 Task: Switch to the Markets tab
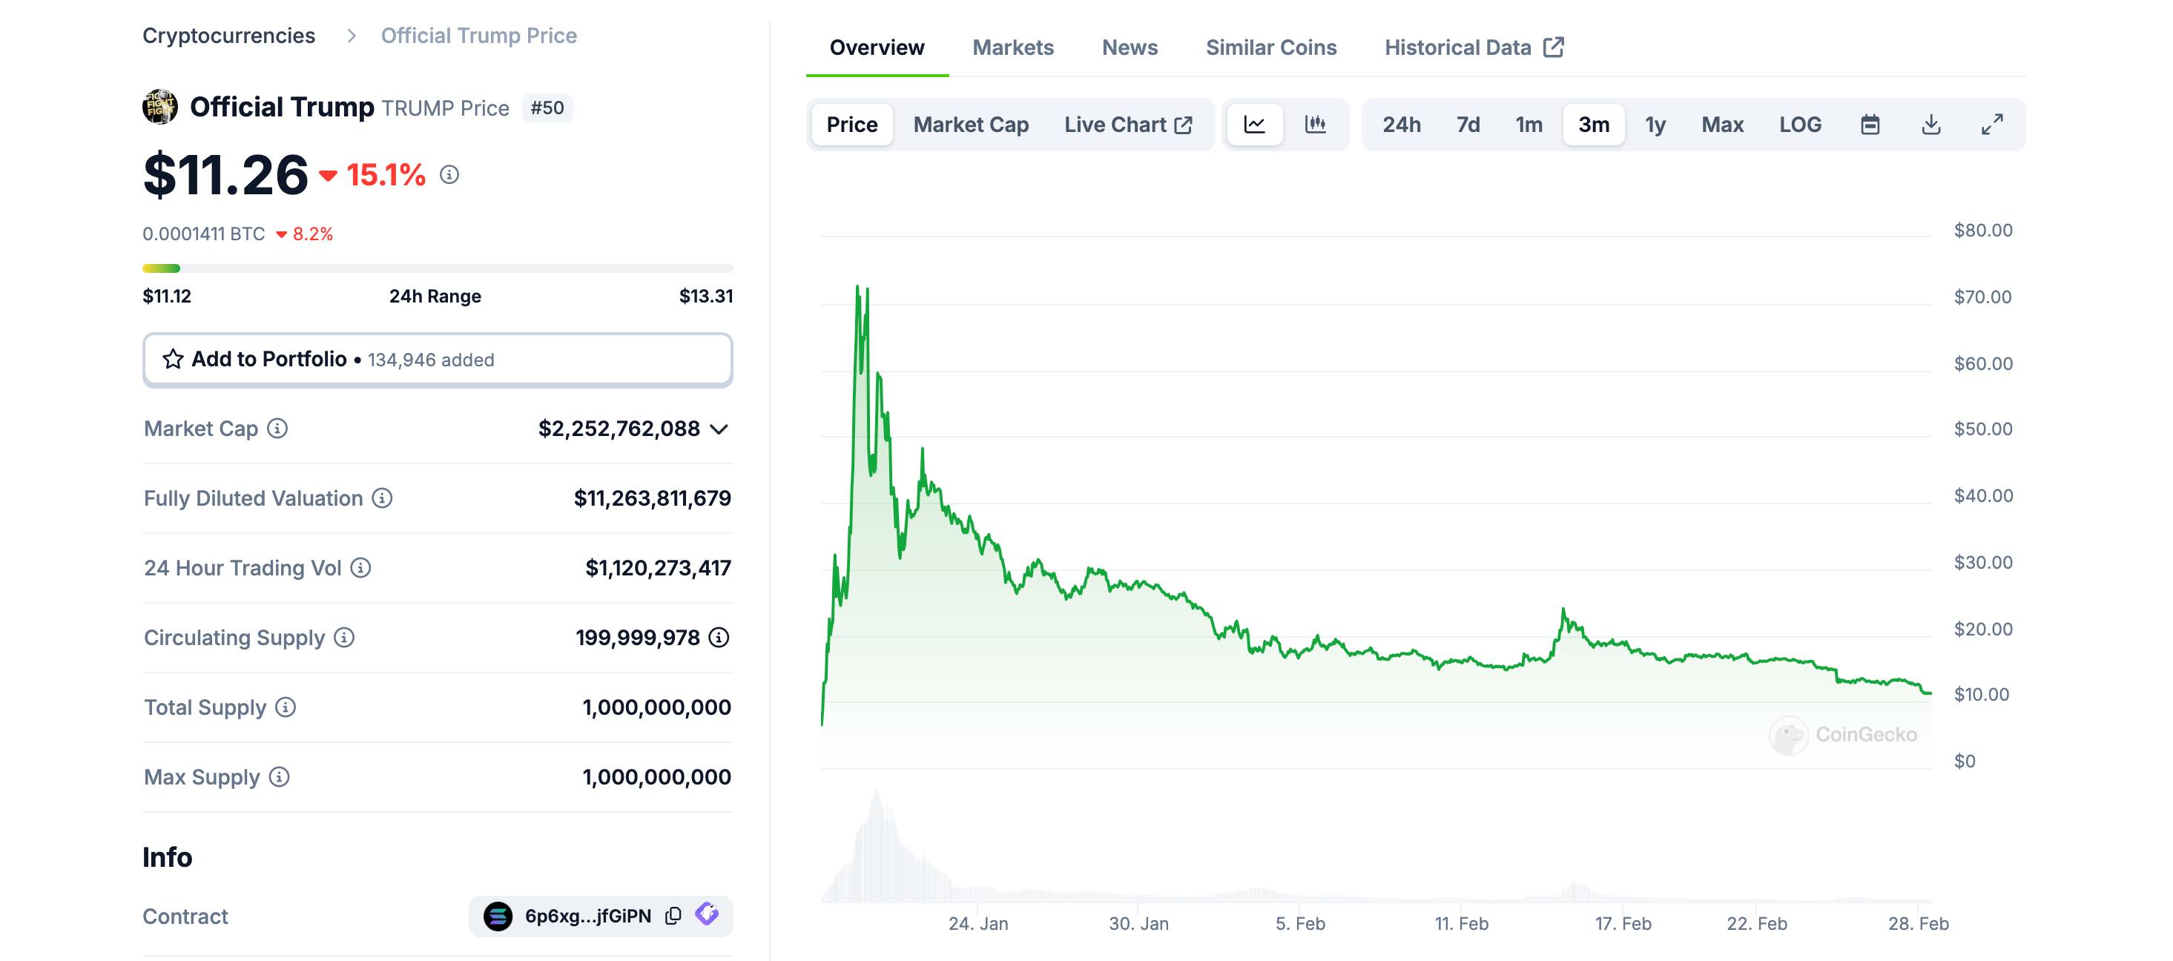pos(1012,47)
